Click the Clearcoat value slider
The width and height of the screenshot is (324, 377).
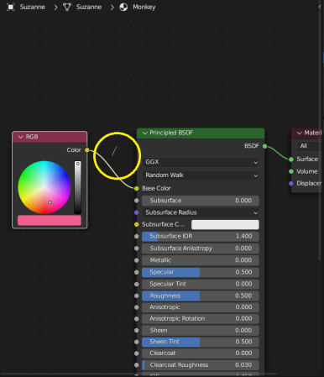(201, 353)
